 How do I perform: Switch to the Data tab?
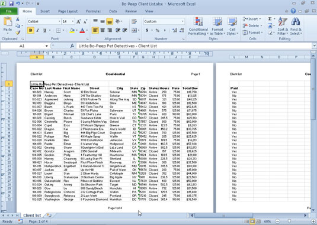pyautogui.click(x=113, y=11)
